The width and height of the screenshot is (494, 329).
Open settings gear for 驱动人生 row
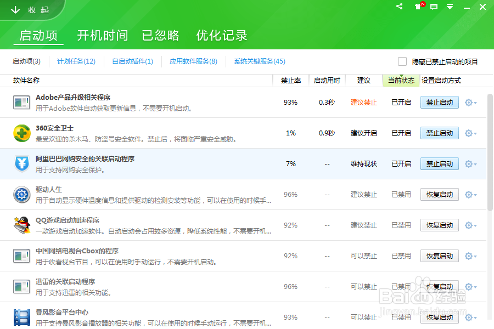click(471, 195)
